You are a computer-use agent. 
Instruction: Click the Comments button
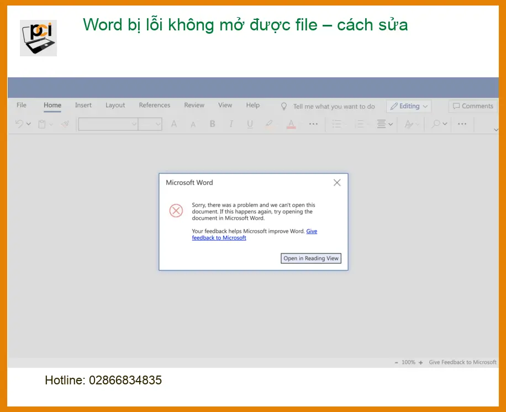[473, 106]
